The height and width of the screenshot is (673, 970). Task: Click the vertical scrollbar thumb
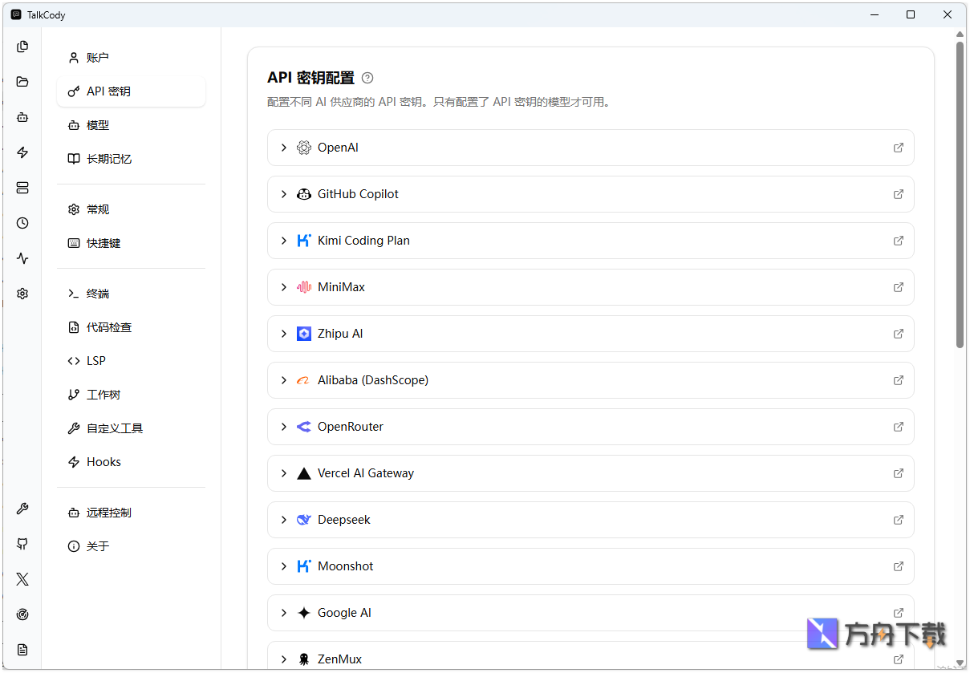click(960, 194)
